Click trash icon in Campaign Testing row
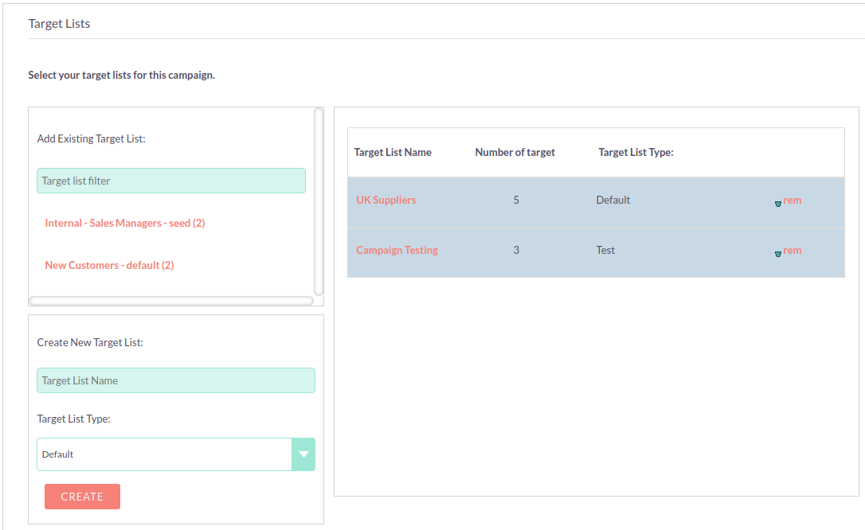 pyautogui.click(x=778, y=254)
